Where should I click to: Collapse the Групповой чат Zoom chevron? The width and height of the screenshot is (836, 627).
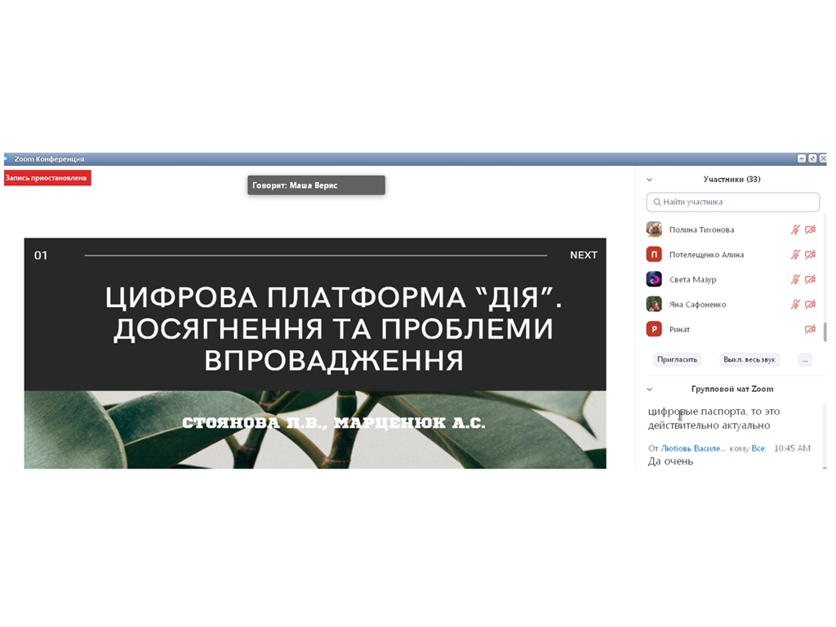point(649,389)
